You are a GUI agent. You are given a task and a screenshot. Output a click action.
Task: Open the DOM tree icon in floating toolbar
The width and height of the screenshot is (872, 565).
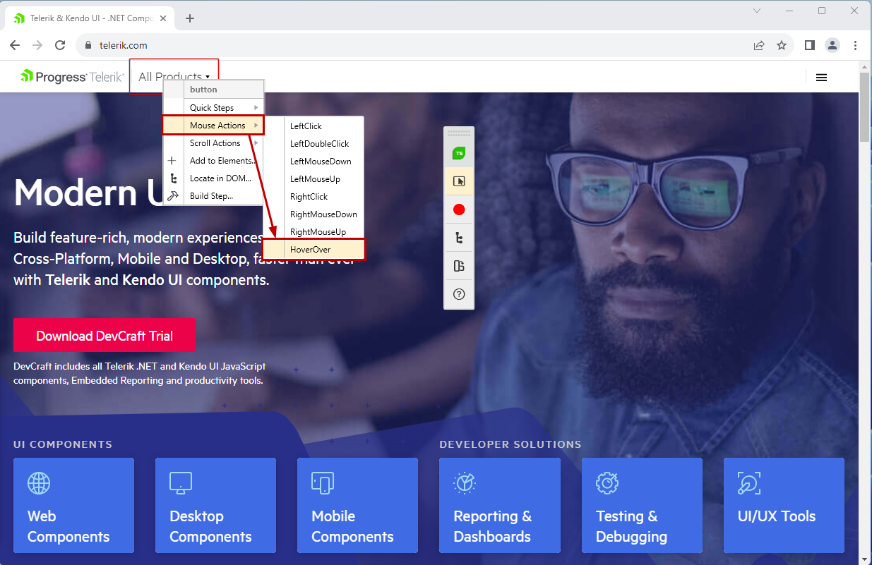459,238
